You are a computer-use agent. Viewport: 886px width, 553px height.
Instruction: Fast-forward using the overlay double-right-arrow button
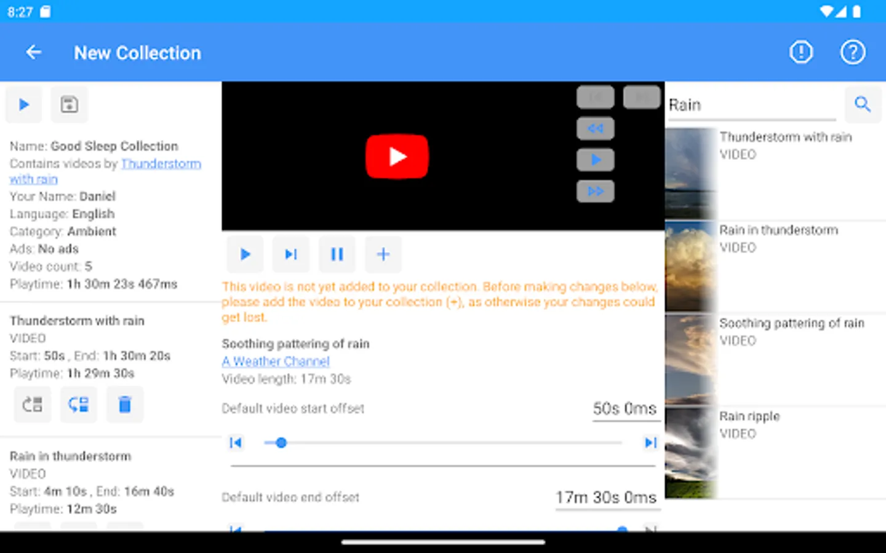(x=595, y=191)
